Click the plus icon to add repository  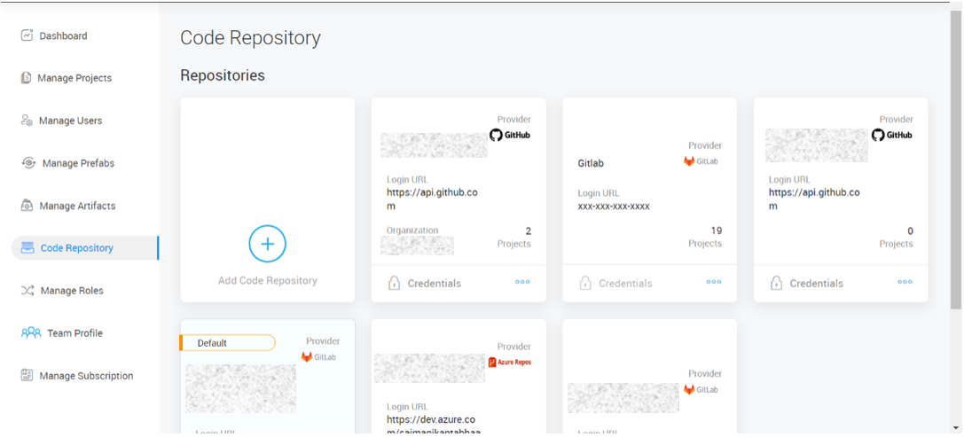click(267, 244)
